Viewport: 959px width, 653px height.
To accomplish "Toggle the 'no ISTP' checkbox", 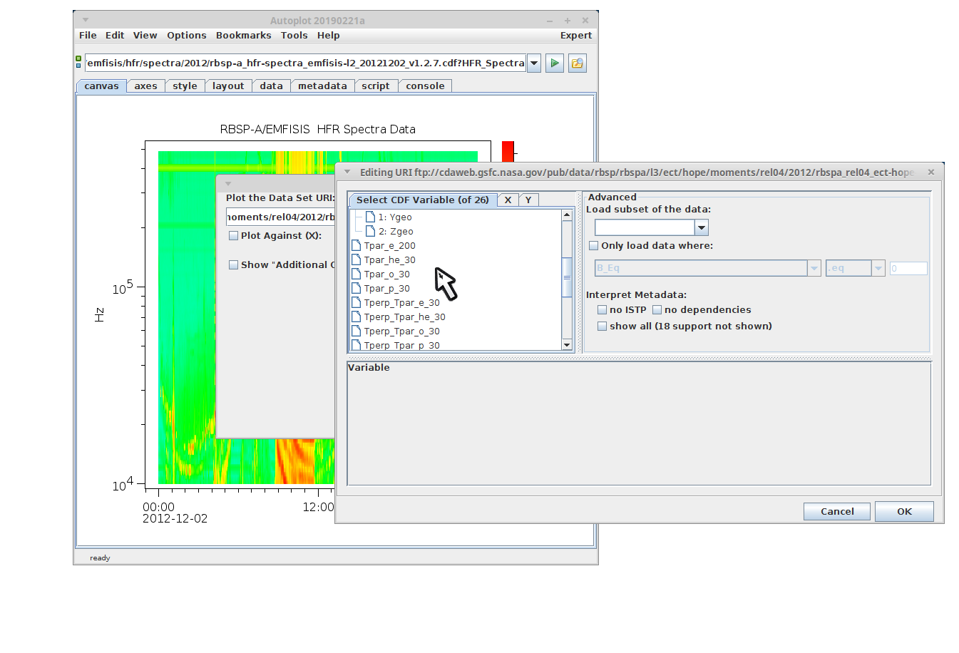I will [602, 309].
